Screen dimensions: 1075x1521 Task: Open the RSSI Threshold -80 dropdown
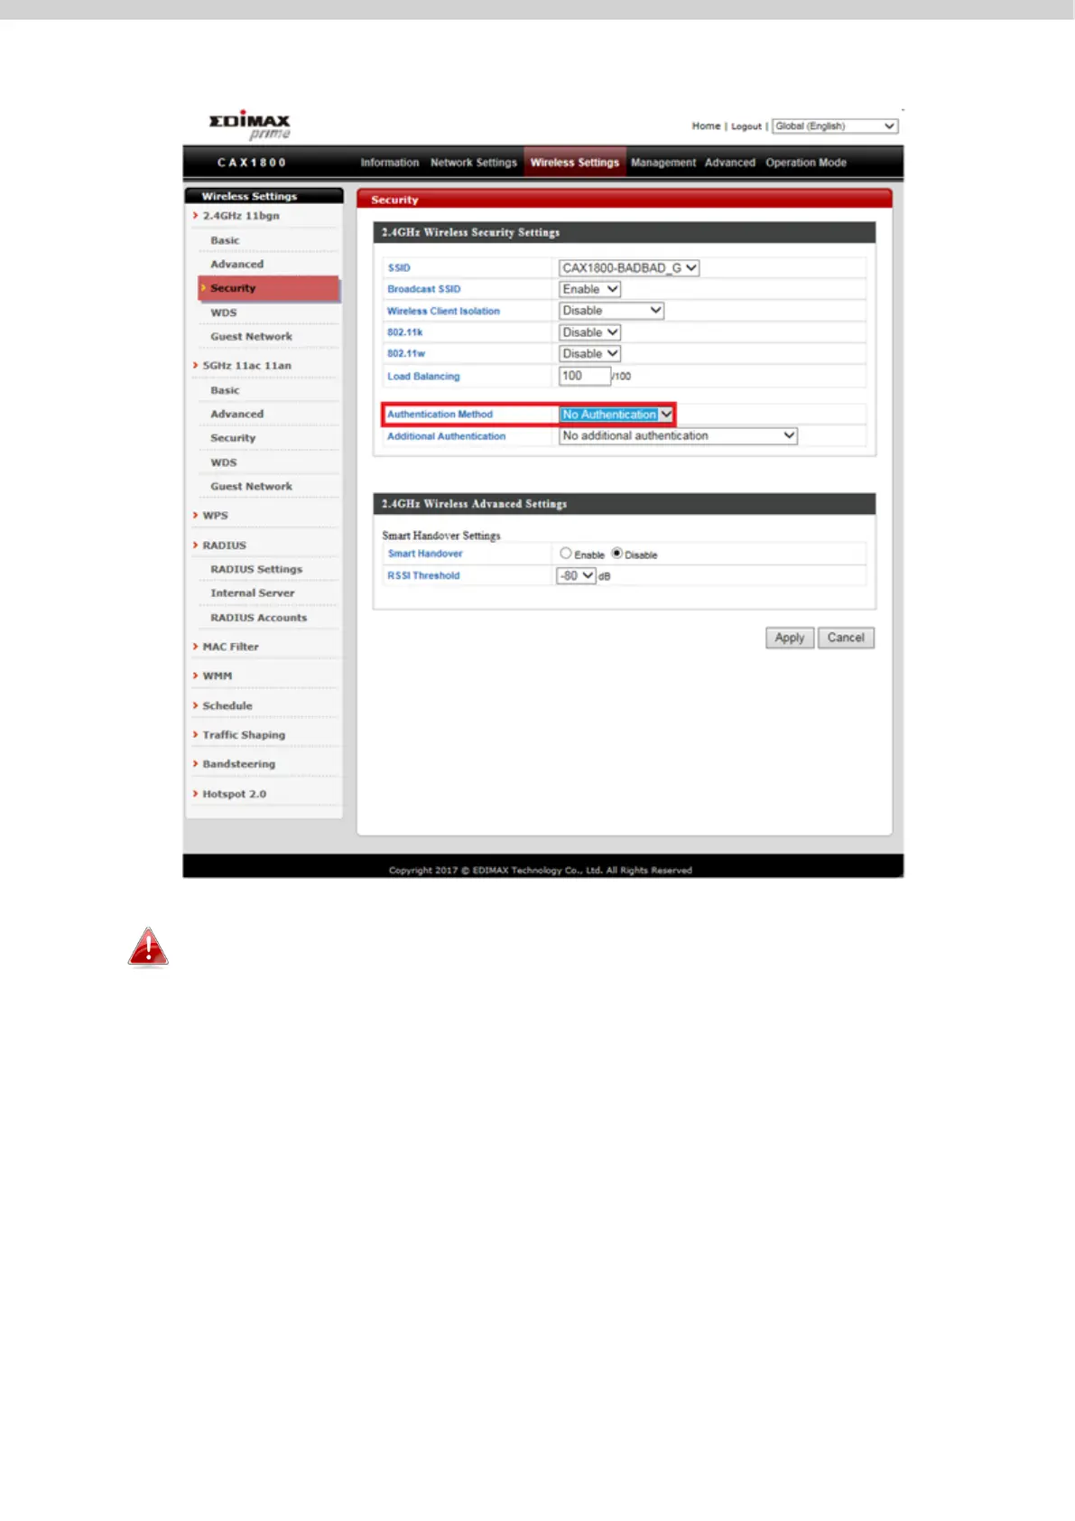click(576, 575)
